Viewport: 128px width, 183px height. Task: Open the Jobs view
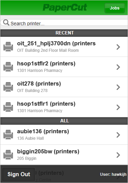(x=115, y=8)
